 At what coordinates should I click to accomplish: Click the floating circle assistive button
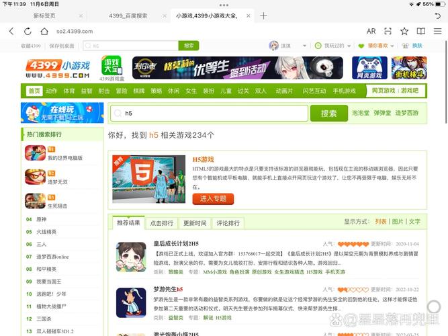click(x=434, y=307)
